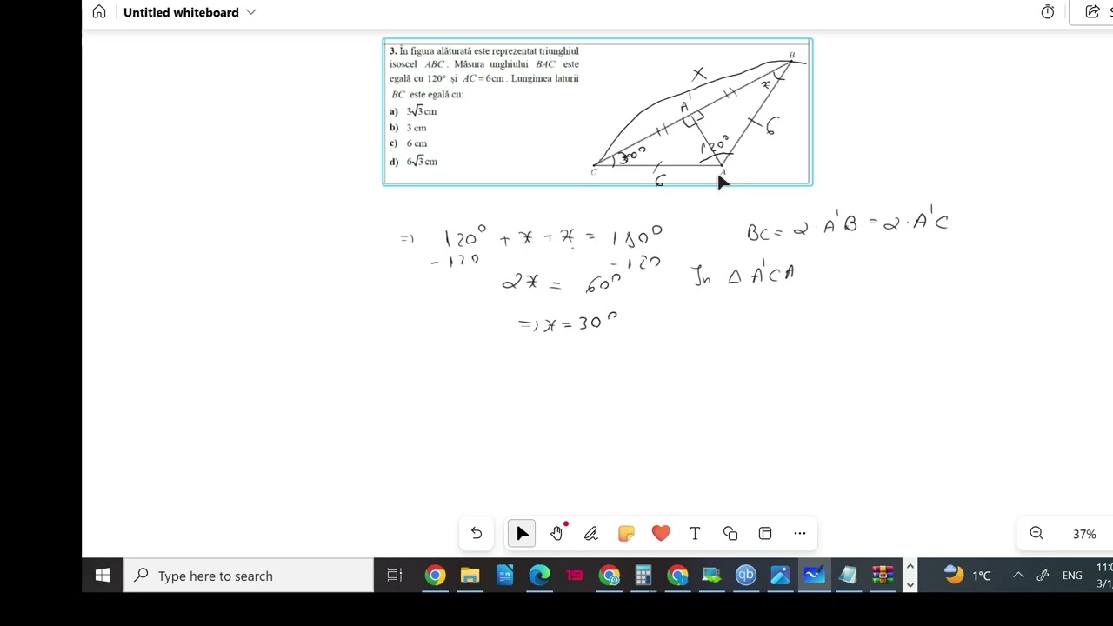Click the Whiteboard taskbar icon
This screenshot has width=1113, height=626.
click(814, 576)
